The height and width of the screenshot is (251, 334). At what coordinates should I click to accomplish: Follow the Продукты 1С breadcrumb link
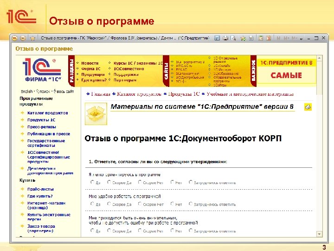184,94
